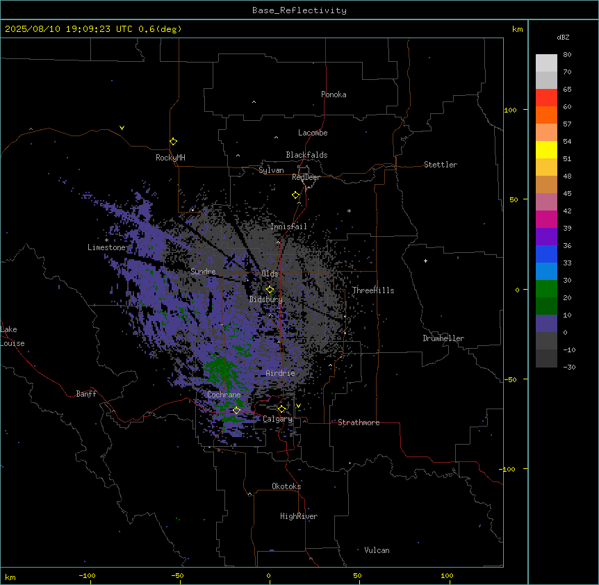Select the orange 57-60 dBZ legend swatch
Image resolution: width=599 pixels, height=585 pixels.
(546, 115)
